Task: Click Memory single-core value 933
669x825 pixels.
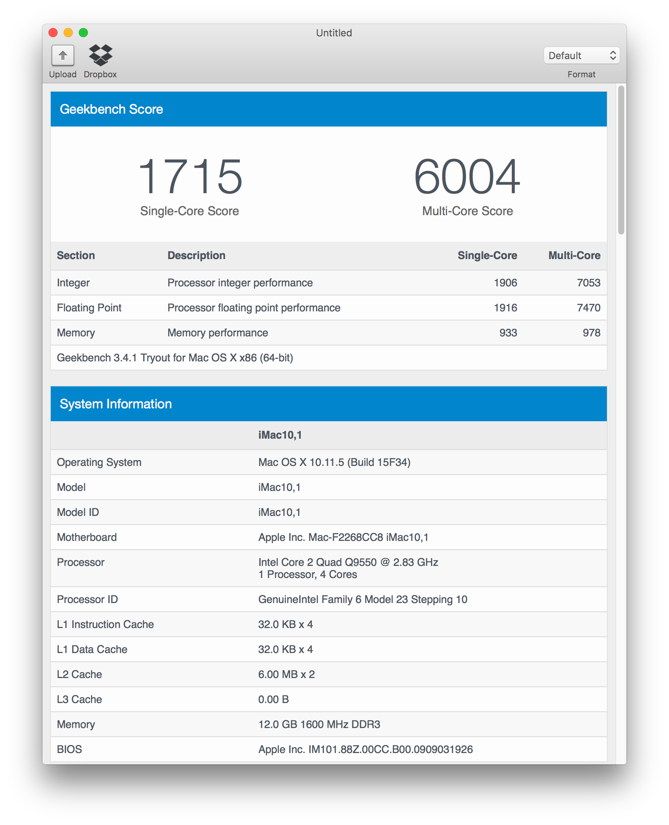Action: (x=508, y=333)
